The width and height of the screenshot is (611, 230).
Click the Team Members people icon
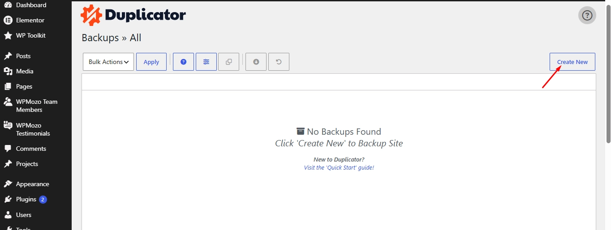(8, 102)
